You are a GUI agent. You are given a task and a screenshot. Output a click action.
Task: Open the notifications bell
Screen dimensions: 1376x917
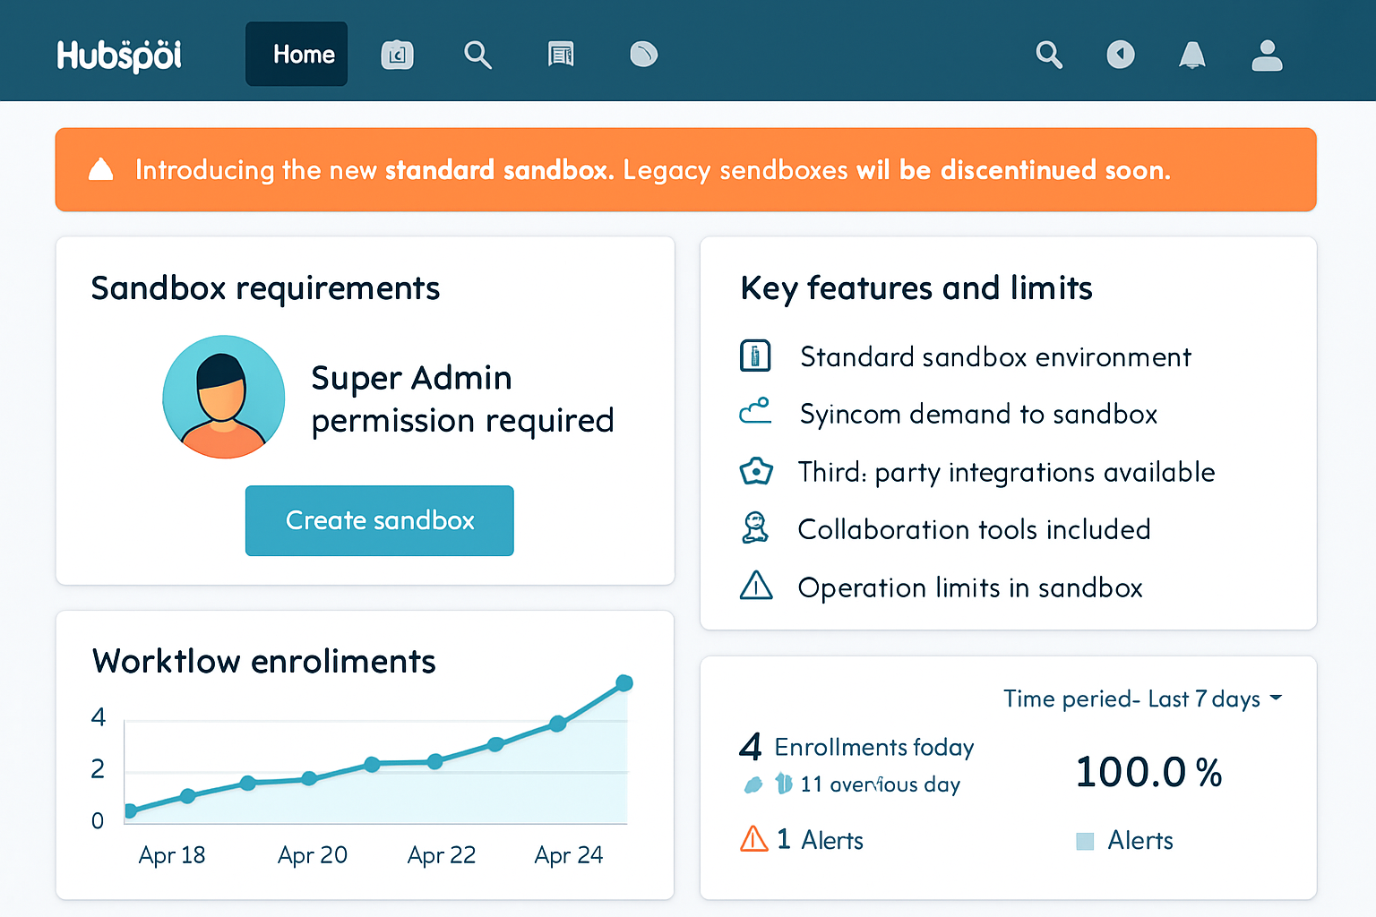1191,56
